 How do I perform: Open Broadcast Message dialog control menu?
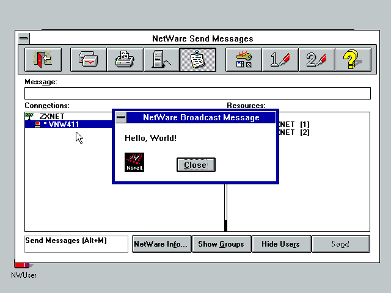(x=121, y=117)
